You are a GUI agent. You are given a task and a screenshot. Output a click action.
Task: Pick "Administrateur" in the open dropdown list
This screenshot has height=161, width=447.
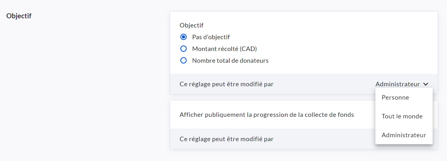404,135
